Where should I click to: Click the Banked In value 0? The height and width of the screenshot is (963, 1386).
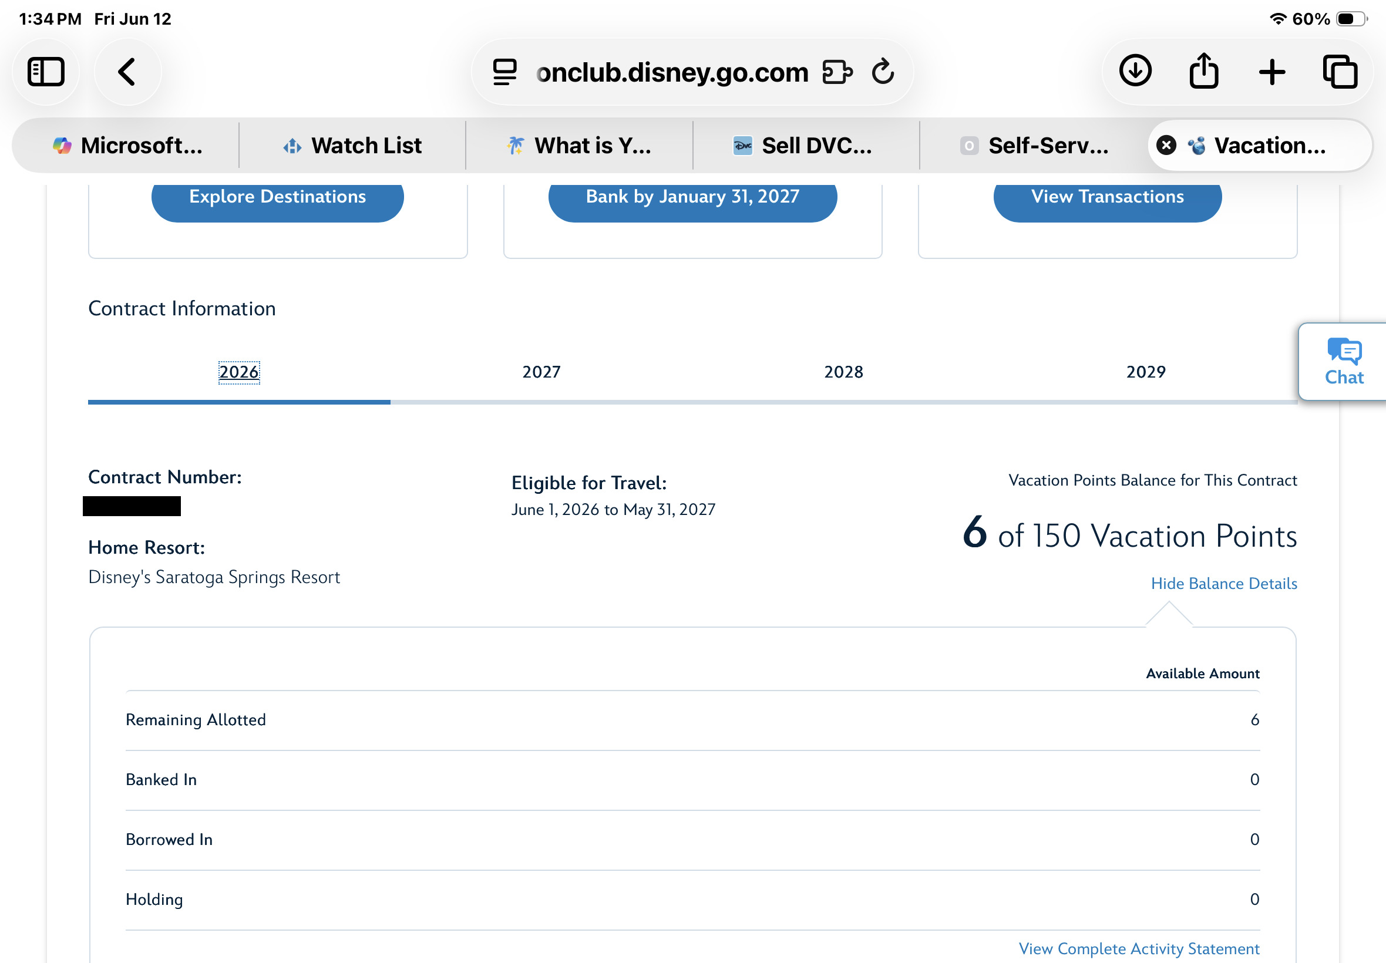[1254, 780]
